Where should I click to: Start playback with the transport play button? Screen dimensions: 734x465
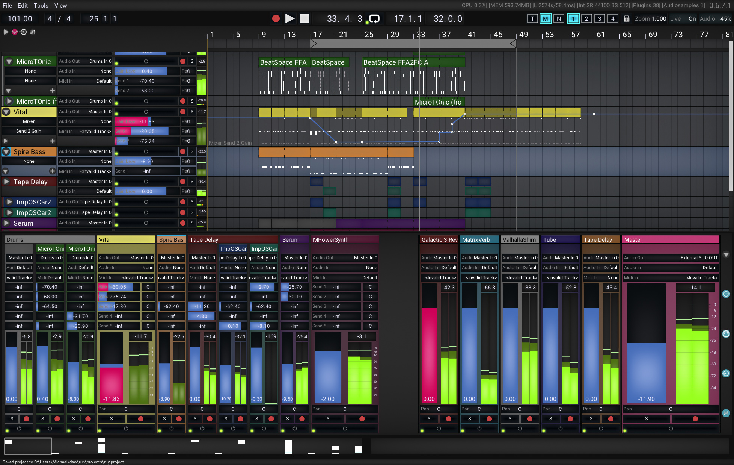pos(289,18)
